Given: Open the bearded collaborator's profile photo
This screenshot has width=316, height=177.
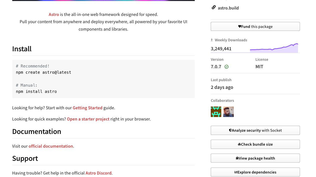Looking at the screenshot, I should pyautogui.click(x=228, y=112).
